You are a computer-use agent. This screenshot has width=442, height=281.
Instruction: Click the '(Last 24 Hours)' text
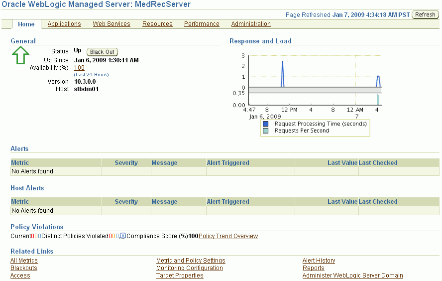tap(91, 75)
